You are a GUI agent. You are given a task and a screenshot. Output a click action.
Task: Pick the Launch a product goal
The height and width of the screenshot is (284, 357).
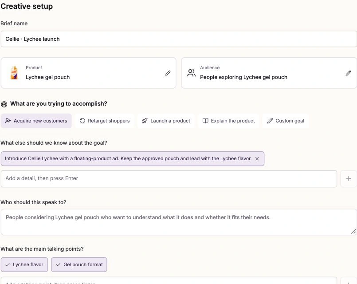coord(166,121)
